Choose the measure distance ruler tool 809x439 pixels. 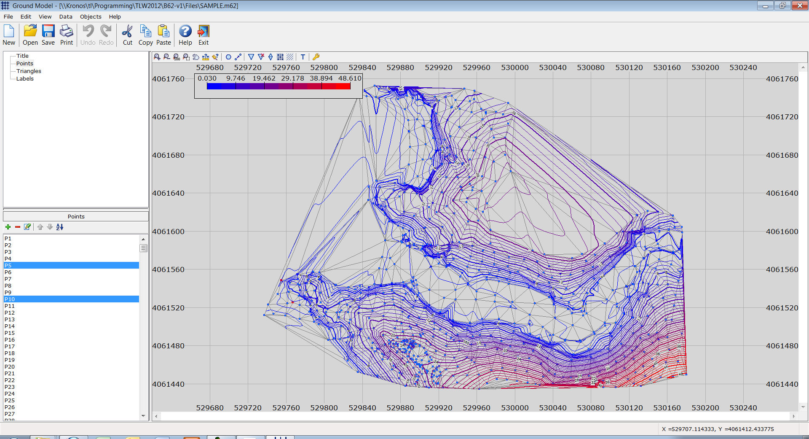206,57
